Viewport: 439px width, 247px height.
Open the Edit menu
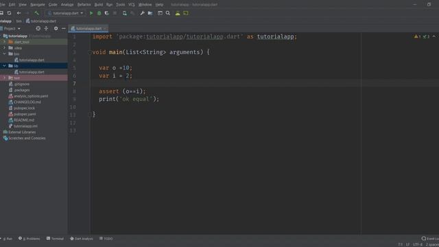coord(12,5)
